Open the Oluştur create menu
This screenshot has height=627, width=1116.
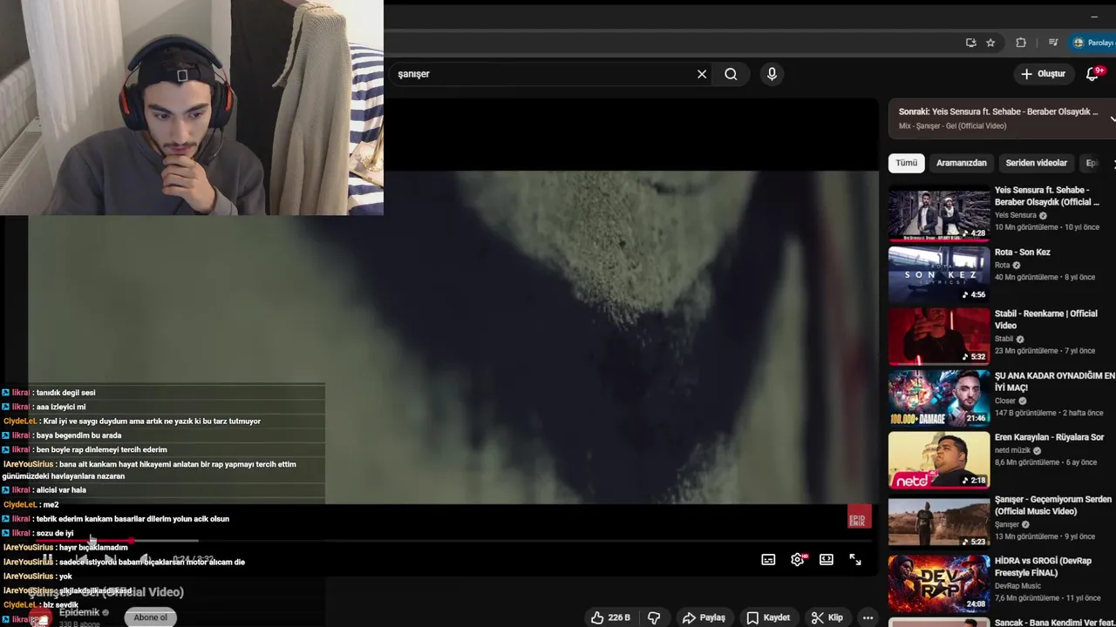point(1043,74)
